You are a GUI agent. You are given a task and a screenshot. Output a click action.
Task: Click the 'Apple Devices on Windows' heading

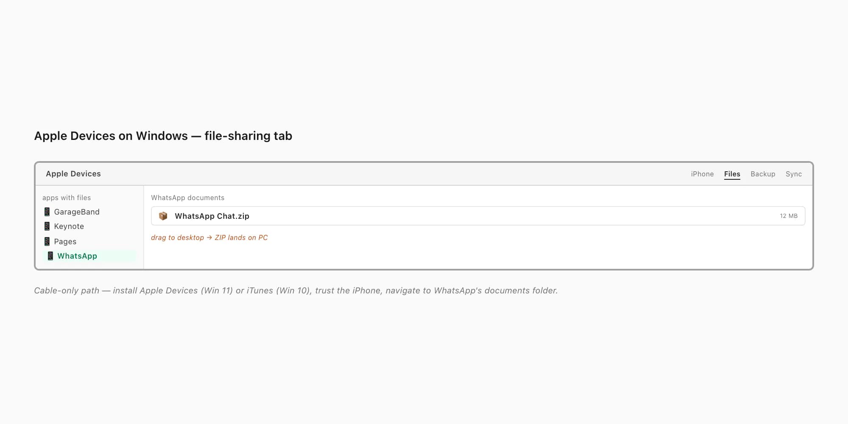tap(163, 136)
